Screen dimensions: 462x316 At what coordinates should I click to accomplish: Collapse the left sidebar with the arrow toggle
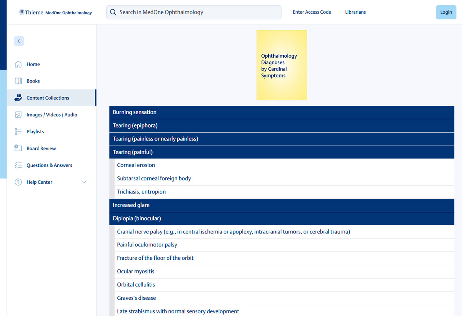[x=19, y=41]
